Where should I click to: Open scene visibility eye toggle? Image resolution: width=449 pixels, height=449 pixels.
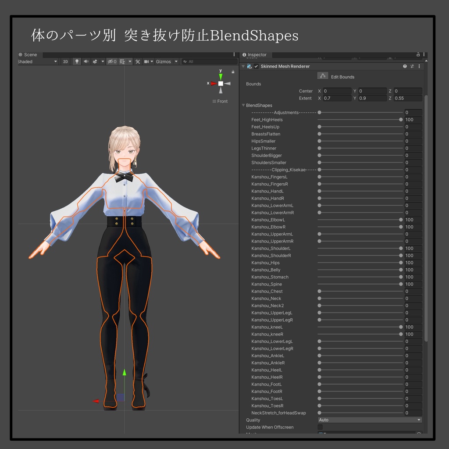[112, 61]
